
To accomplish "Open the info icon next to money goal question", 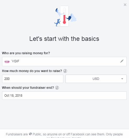I will click(x=65, y=71).
